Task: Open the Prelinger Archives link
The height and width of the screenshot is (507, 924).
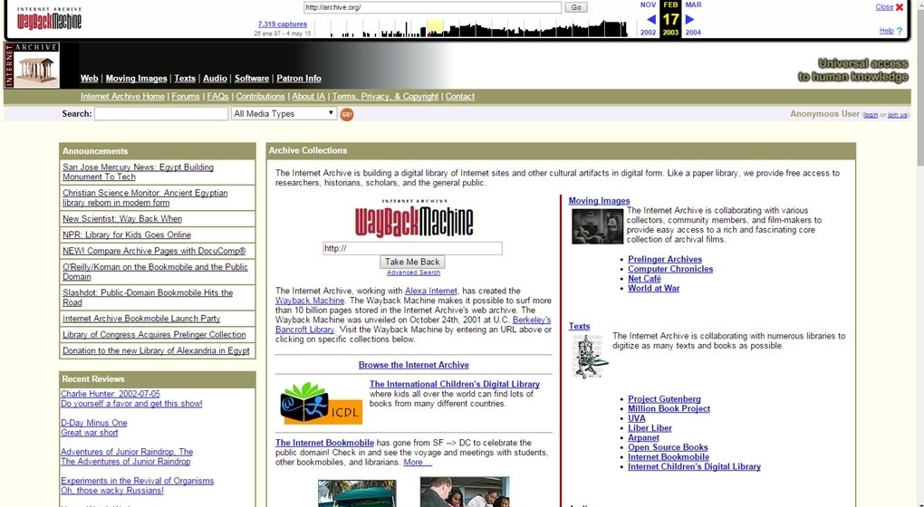Action: (x=665, y=259)
